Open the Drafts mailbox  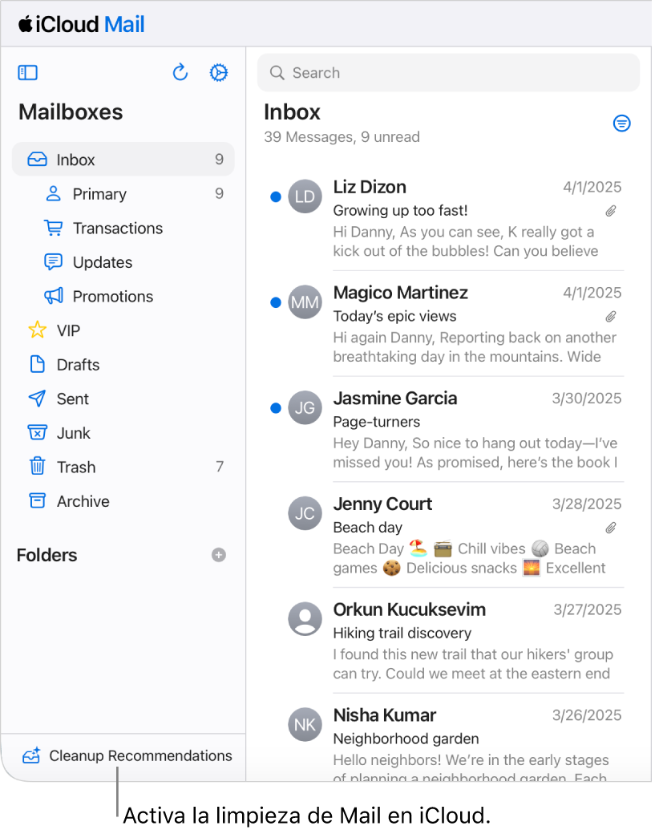pyautogui.click(x=123, y=365)
